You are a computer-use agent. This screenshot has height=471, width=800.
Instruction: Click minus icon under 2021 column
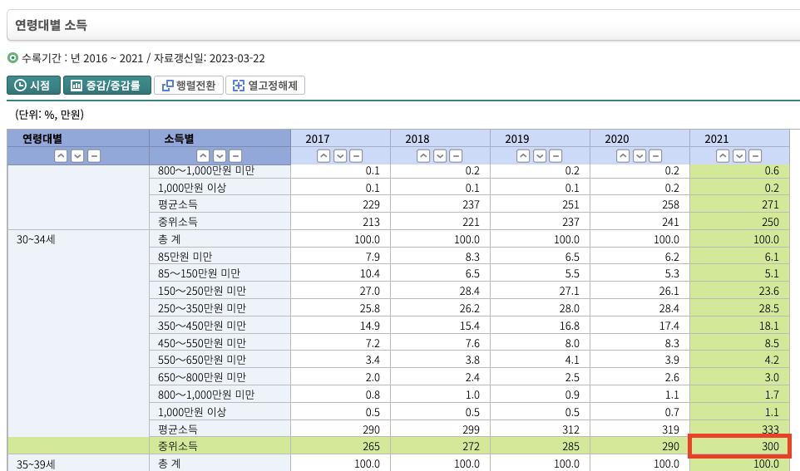click(x=755, y=156)
